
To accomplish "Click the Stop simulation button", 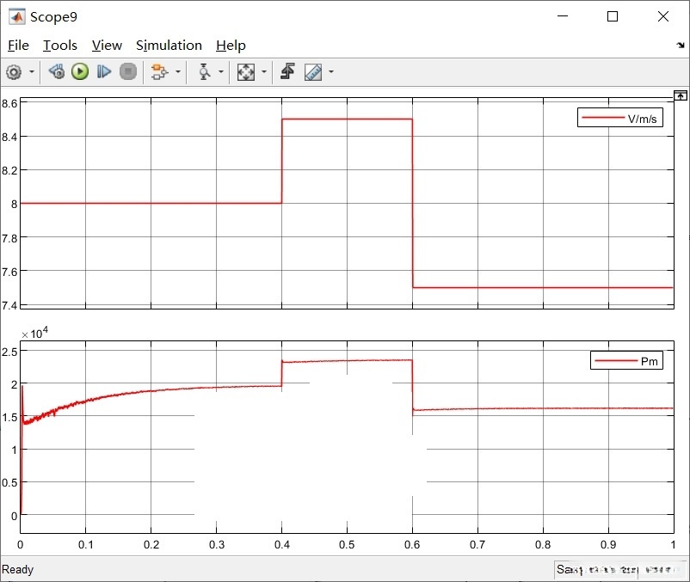I will tap(128, 72).
